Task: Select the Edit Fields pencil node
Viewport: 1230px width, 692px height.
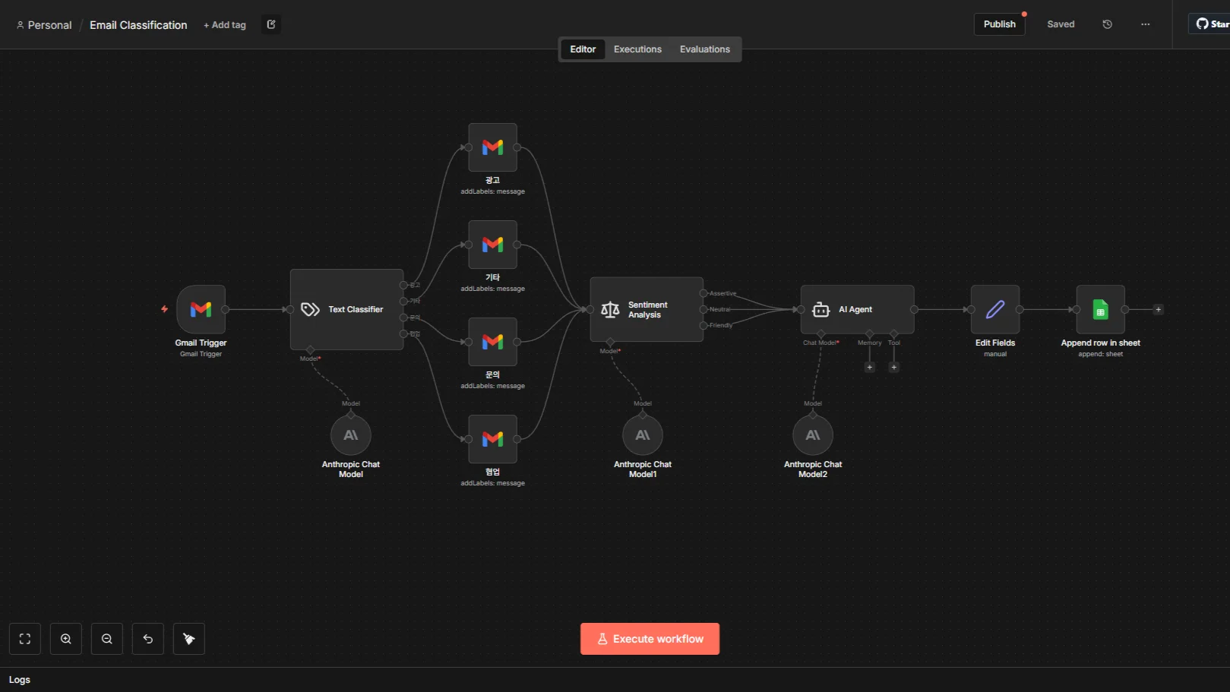Action: point(995,309)
